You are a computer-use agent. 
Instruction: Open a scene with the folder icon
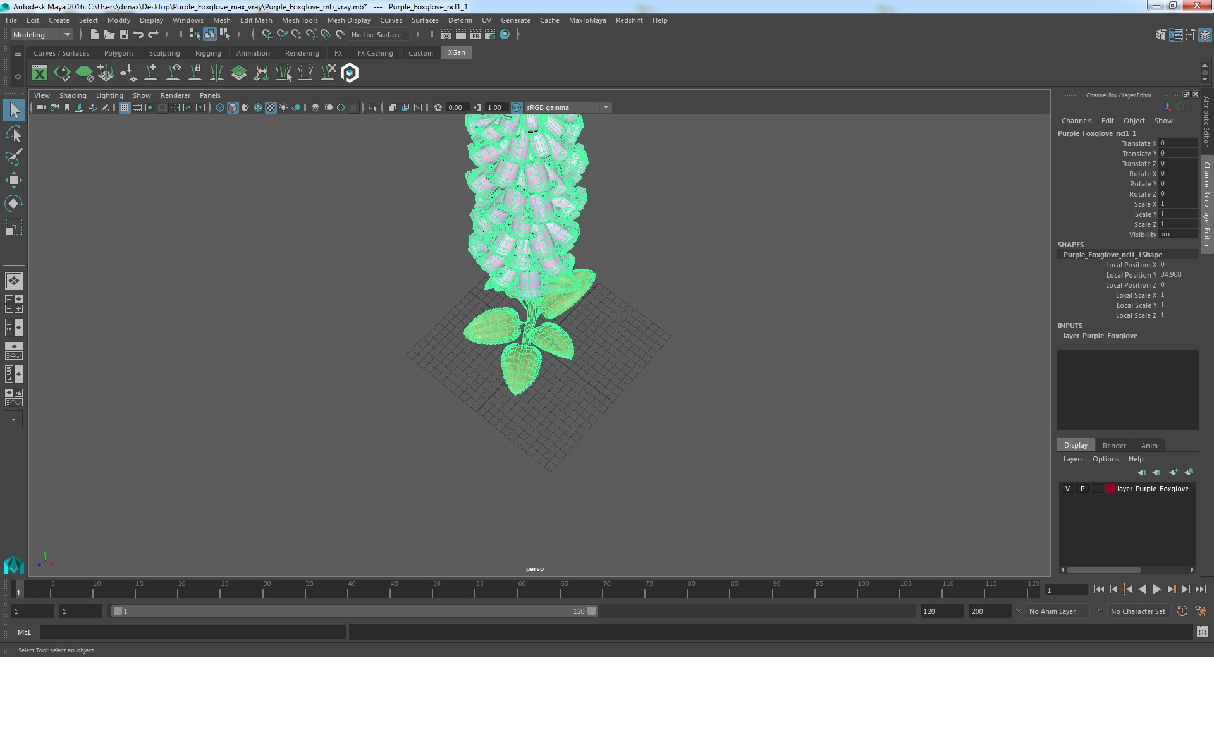(109, 35)
